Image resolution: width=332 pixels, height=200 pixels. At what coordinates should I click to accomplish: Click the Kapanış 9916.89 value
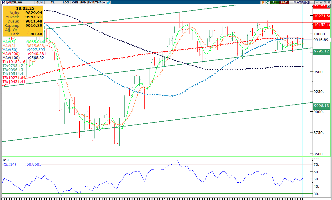click(x=34, y=26)
